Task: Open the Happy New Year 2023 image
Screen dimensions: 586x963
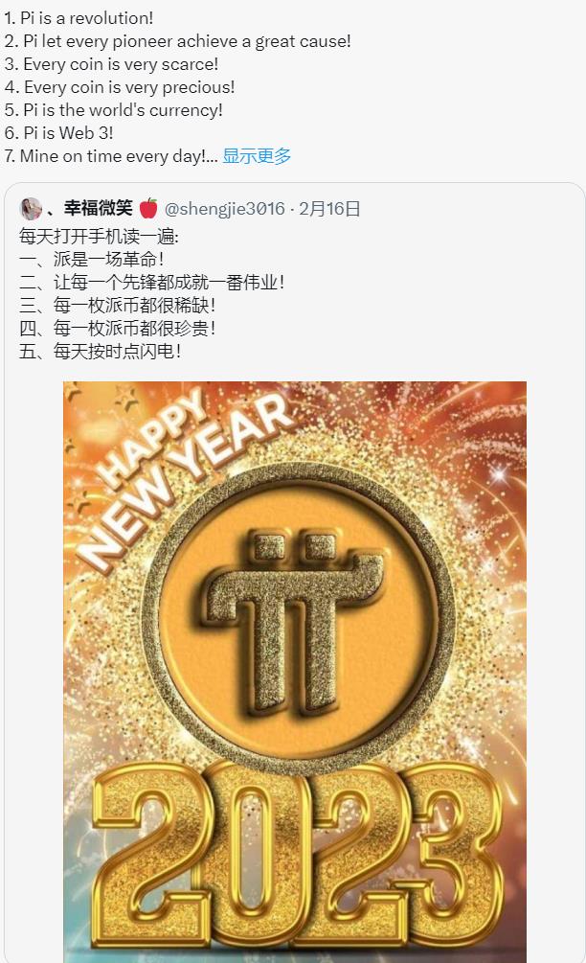Action: coord(295,672)
